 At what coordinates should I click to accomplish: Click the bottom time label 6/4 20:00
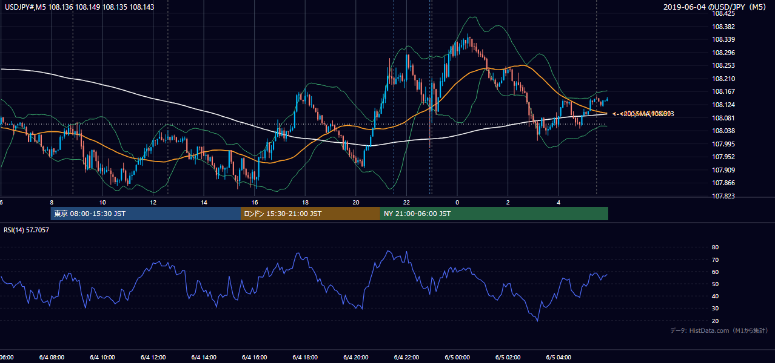coord(355,358)
